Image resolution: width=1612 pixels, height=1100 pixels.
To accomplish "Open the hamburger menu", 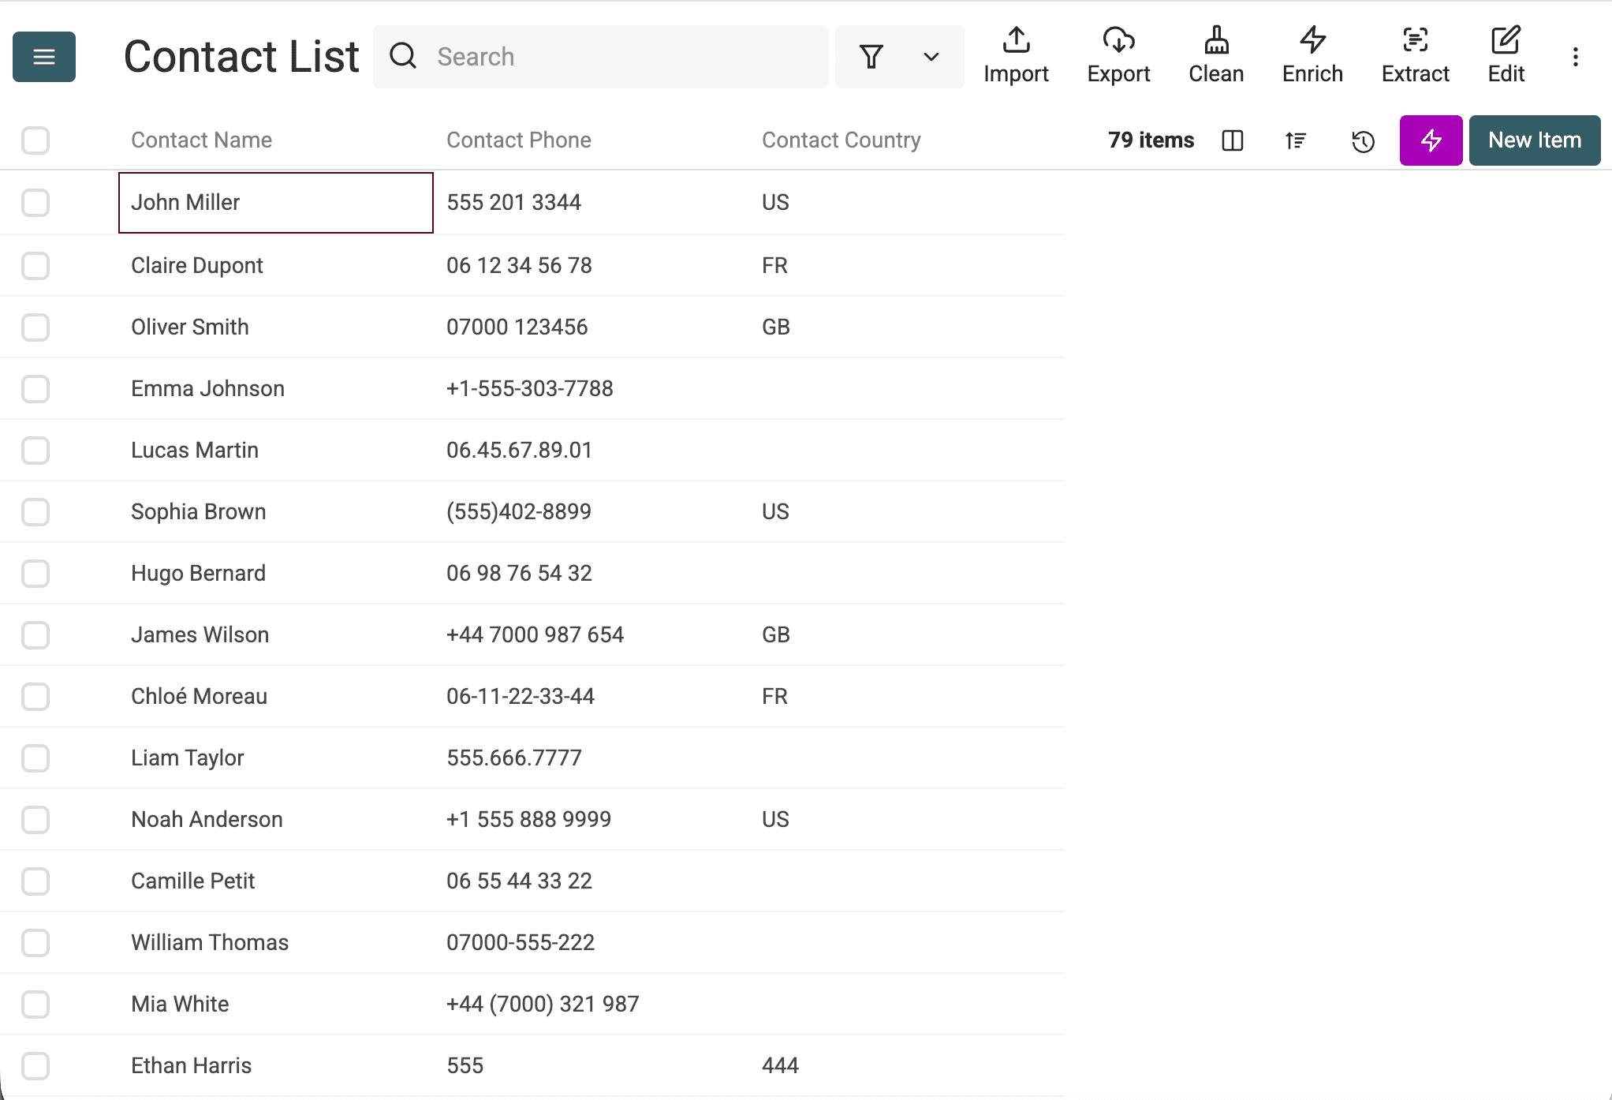I will tap(43, 56).
